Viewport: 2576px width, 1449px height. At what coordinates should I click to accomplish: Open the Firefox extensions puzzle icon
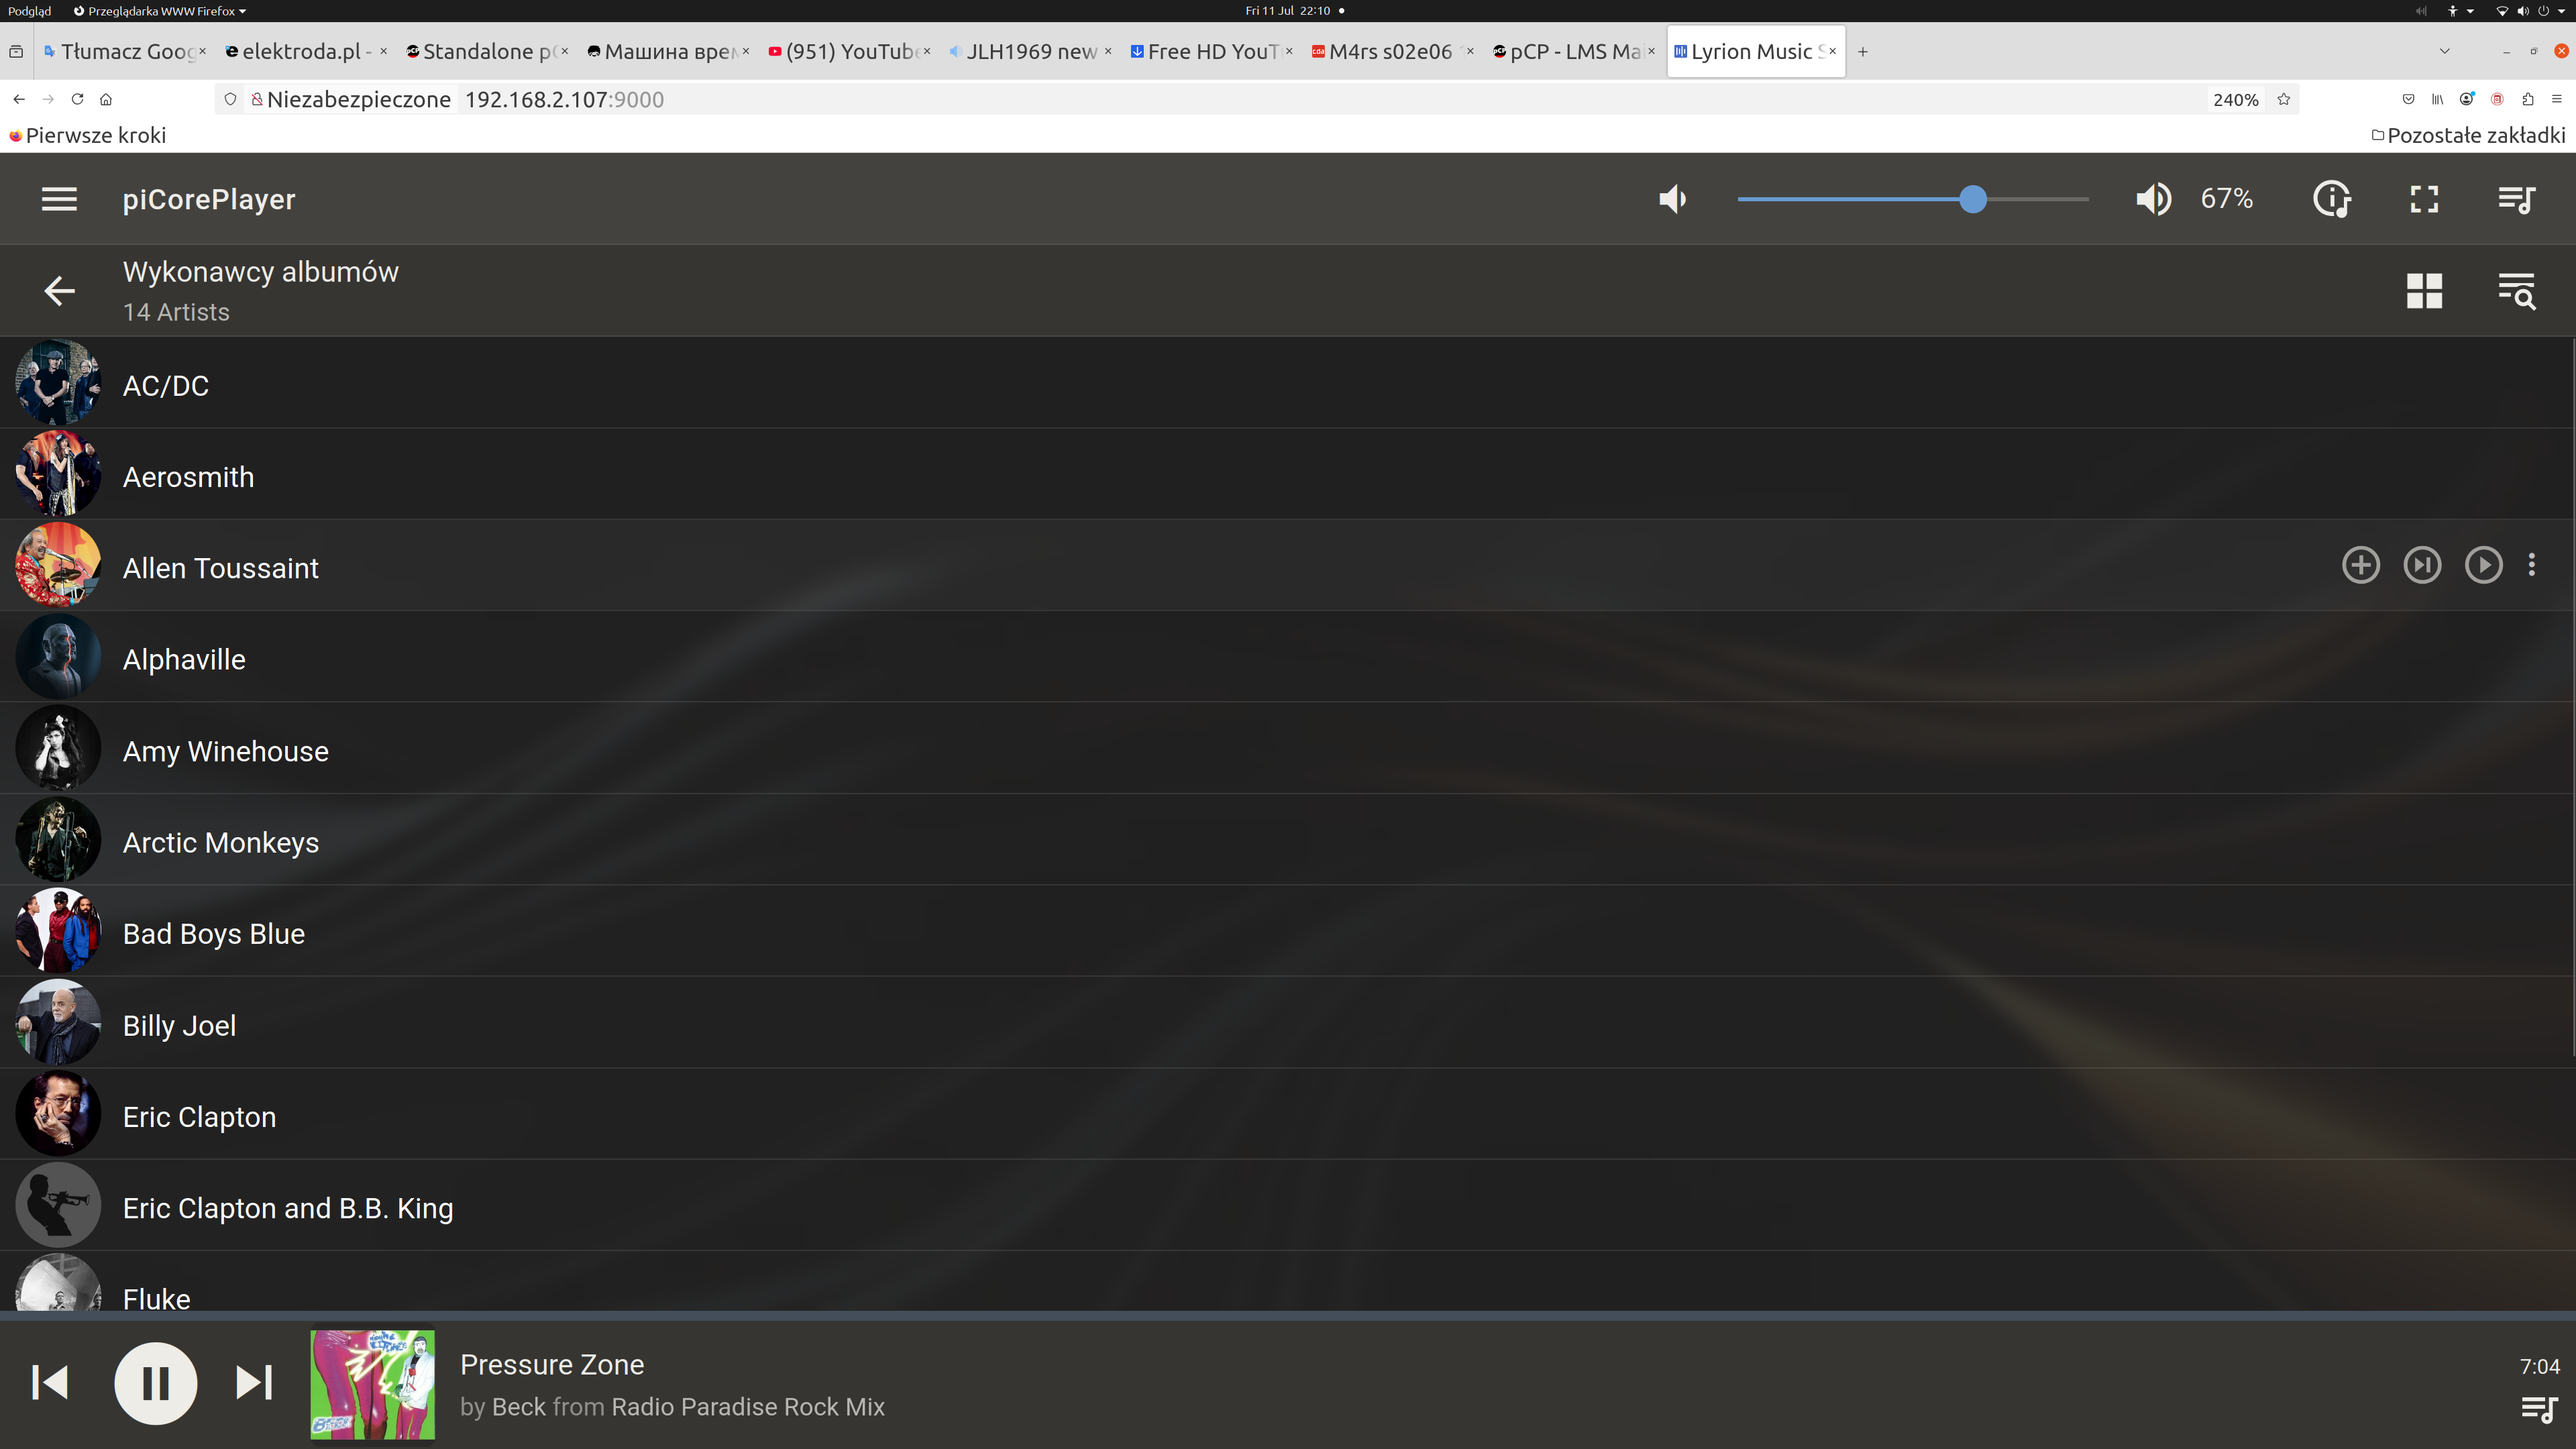pyautogui.click(x=2527, y=99)
